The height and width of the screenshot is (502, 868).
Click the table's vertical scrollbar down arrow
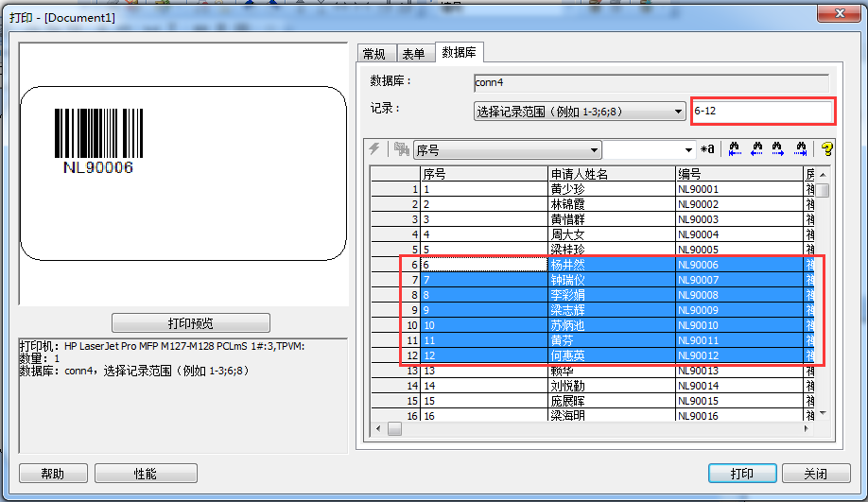[824, 413]
